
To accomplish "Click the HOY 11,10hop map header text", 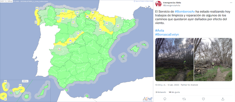I will pos(6,1).
